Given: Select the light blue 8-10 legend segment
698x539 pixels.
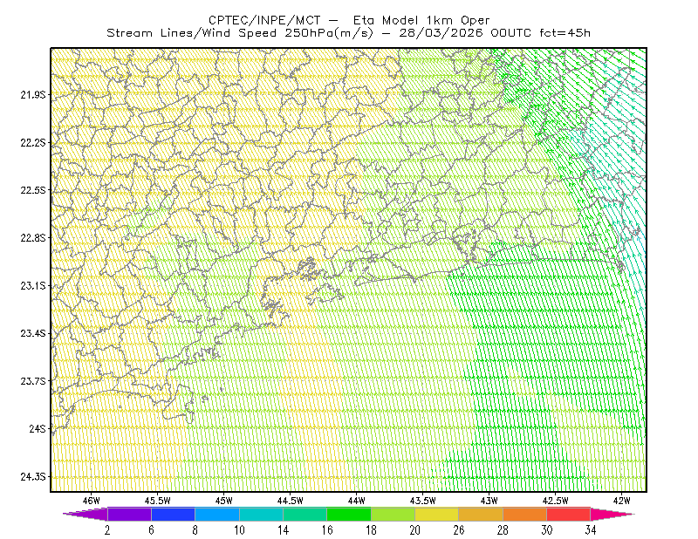Looking at the screenshot, I should pyautogui.click(x=217, y=514).
